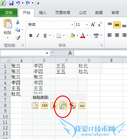Click the Cut scissors icon
This screenshot has width=127, height=139.
pyautogui.click(x=17, y=22)
